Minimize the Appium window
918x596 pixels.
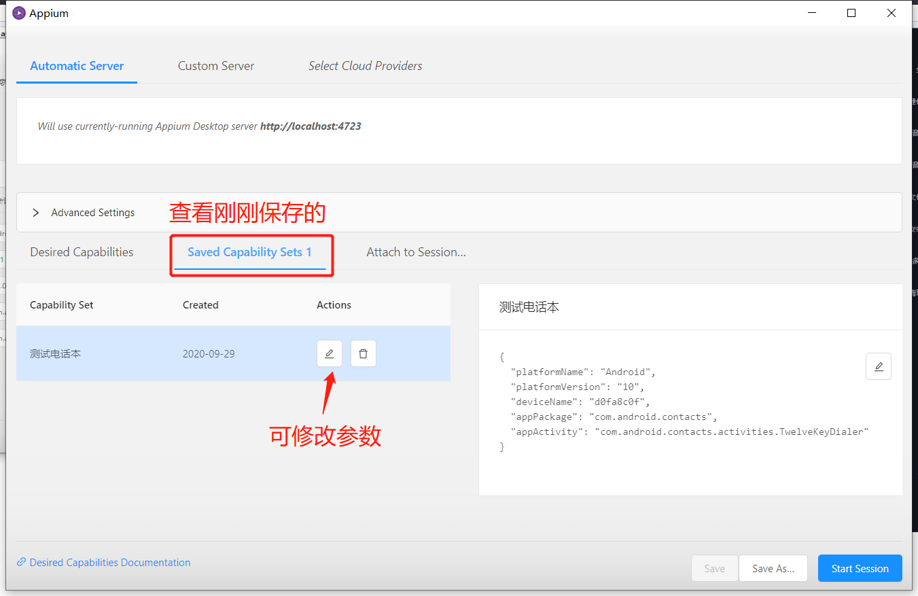click(x=811, y=13)
